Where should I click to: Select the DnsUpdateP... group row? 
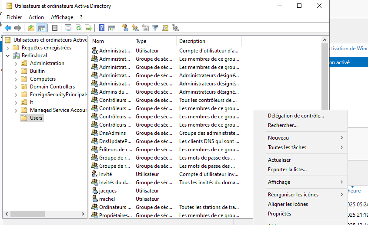pos(165,141)
